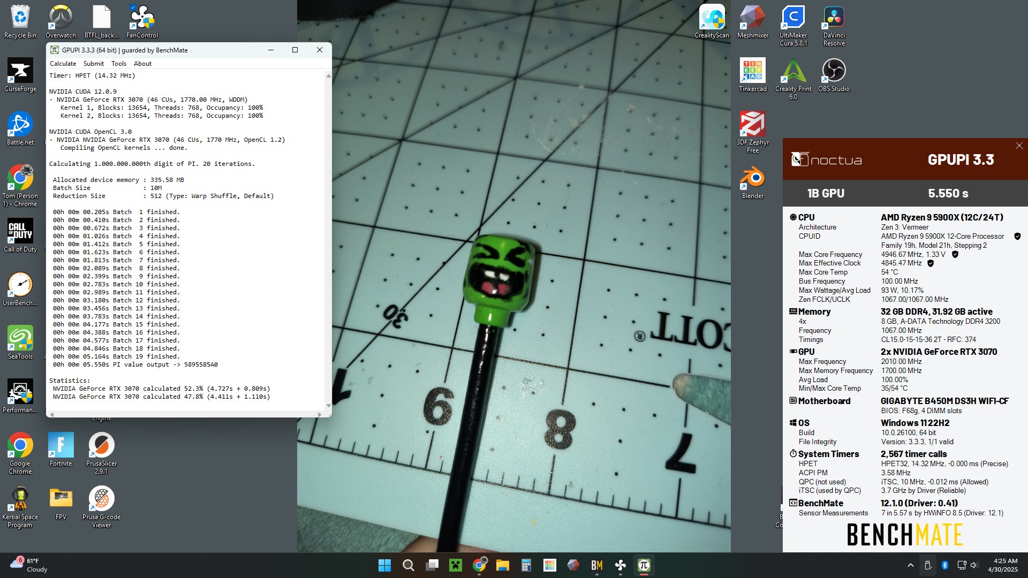The width and height of the screenshot is (1028, 578).
Task: Open the clock showing 4:25 AM
Action: [1002, 565]
